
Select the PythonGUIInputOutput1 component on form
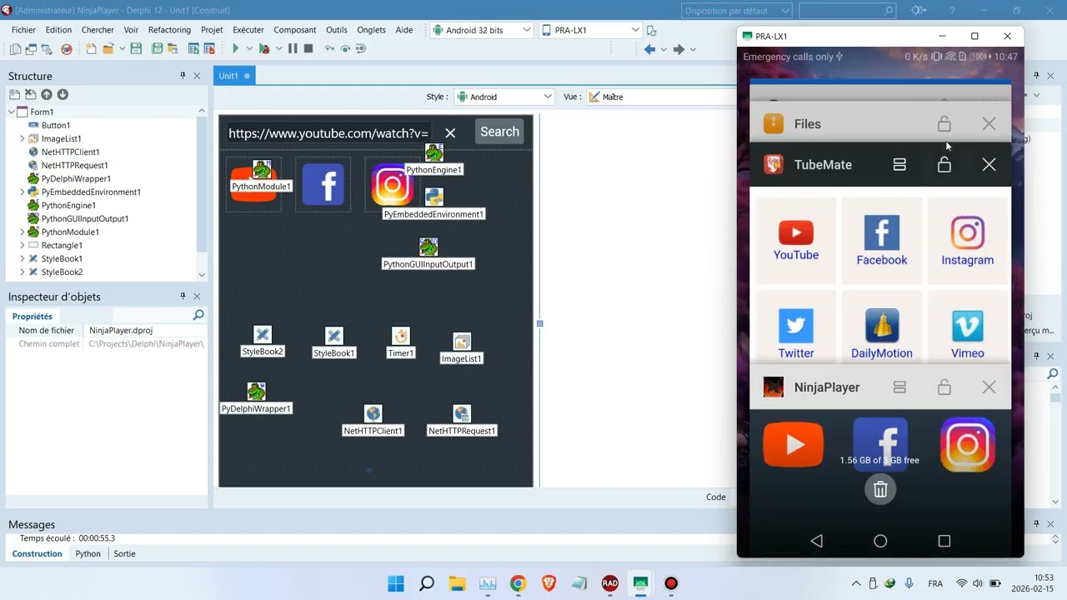pos(428,247)
